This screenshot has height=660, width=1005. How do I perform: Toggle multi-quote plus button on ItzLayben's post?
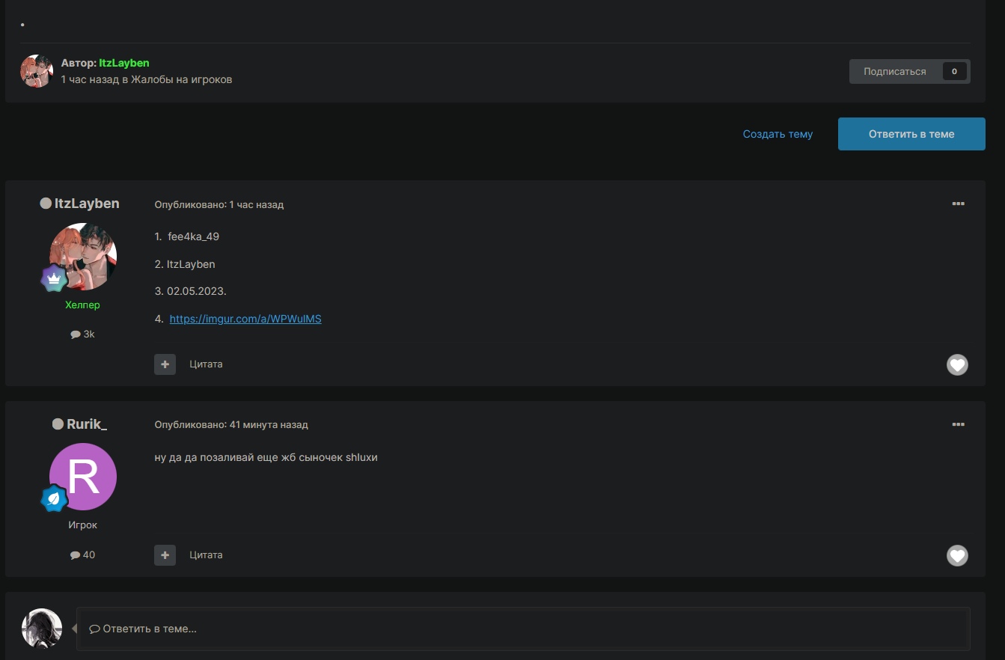165,364
